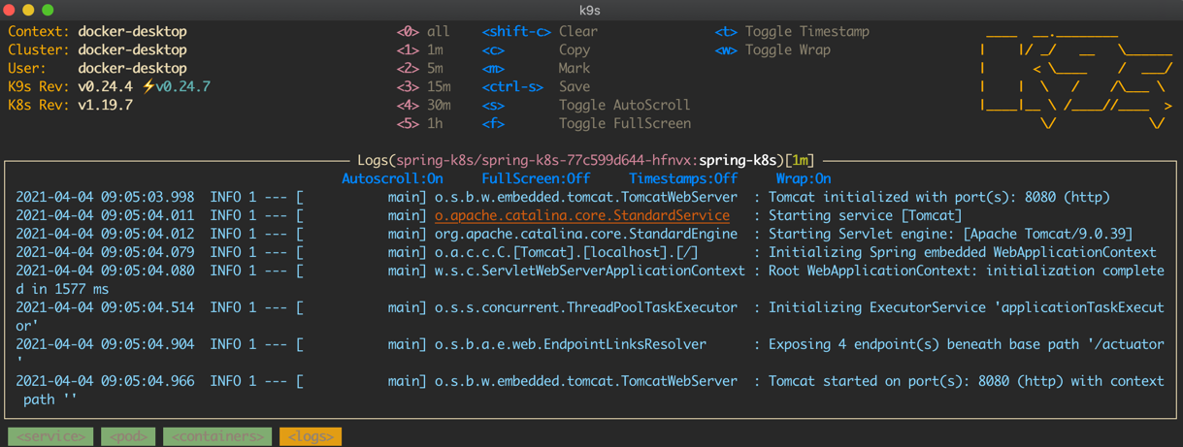Click the w.s.c.ServletWebServerApplicationContext logger name
This screenshot has height=447, width=1183.
590,271
